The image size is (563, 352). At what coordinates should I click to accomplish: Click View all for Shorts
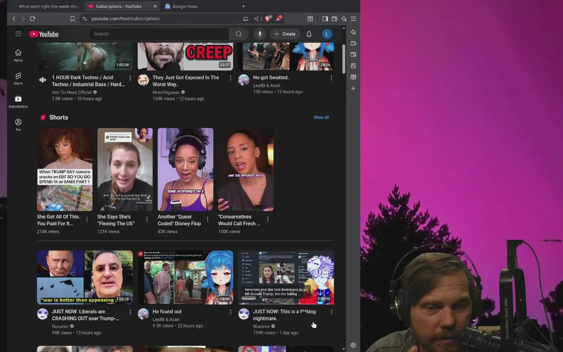[x=321, y=117]
